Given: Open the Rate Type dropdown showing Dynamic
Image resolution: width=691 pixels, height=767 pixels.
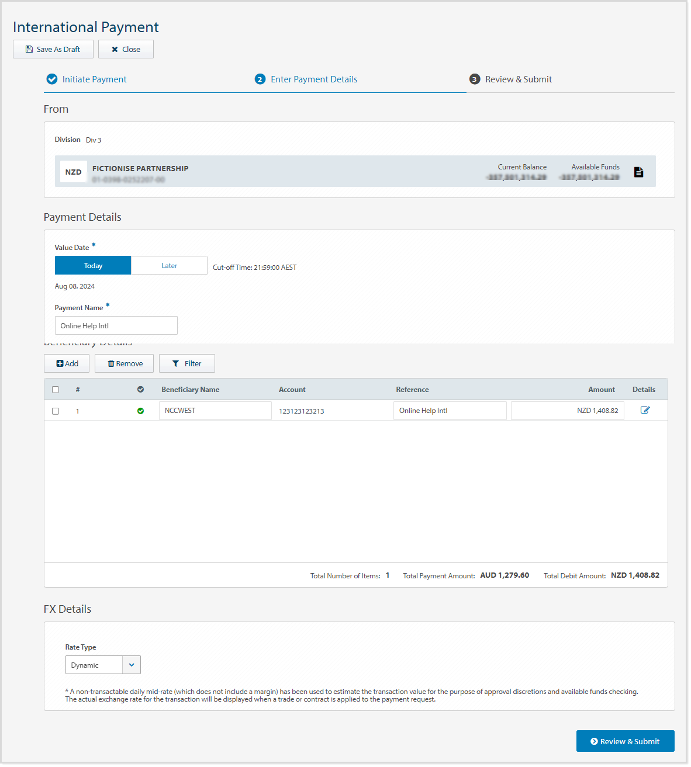Looking at the screenshot, I should pos(103,665).
